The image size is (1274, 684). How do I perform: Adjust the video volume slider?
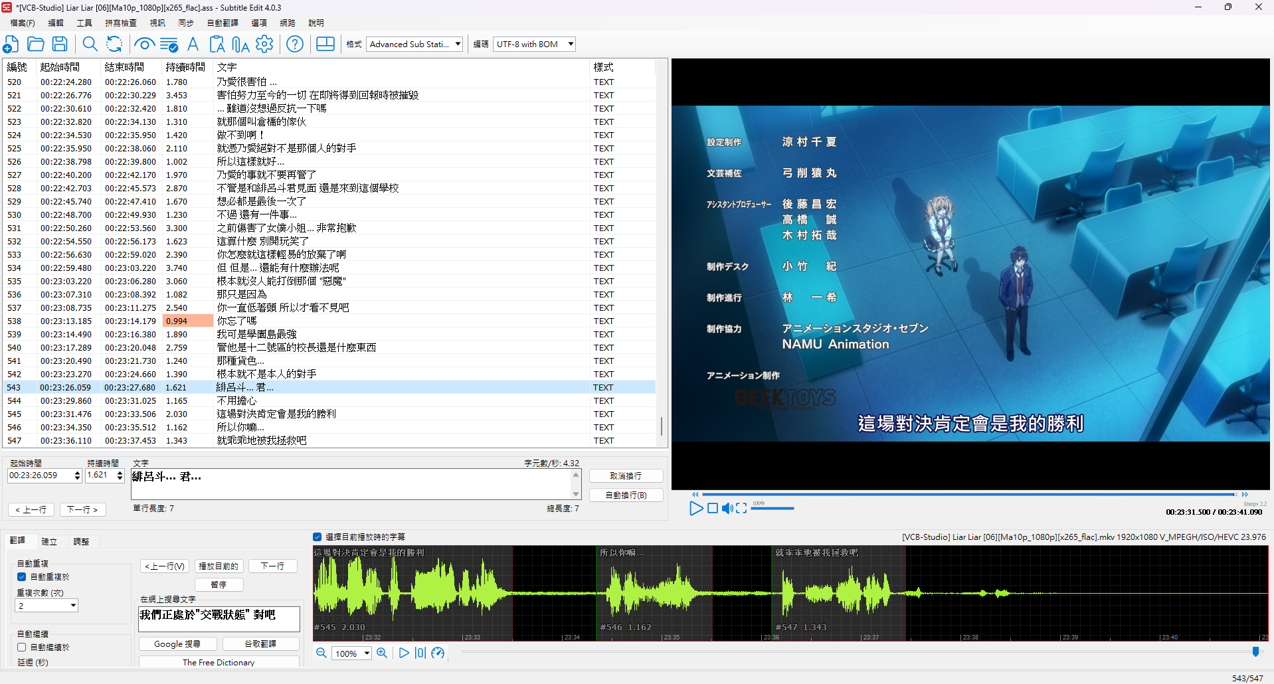pyautogui.click(x=773, y=509)
